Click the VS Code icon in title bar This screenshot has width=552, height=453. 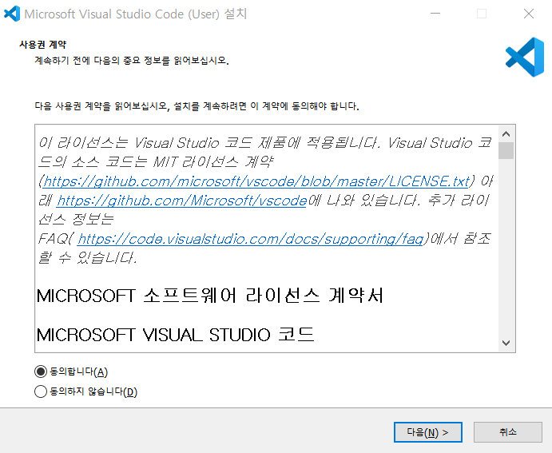click(x=12, y=14)
